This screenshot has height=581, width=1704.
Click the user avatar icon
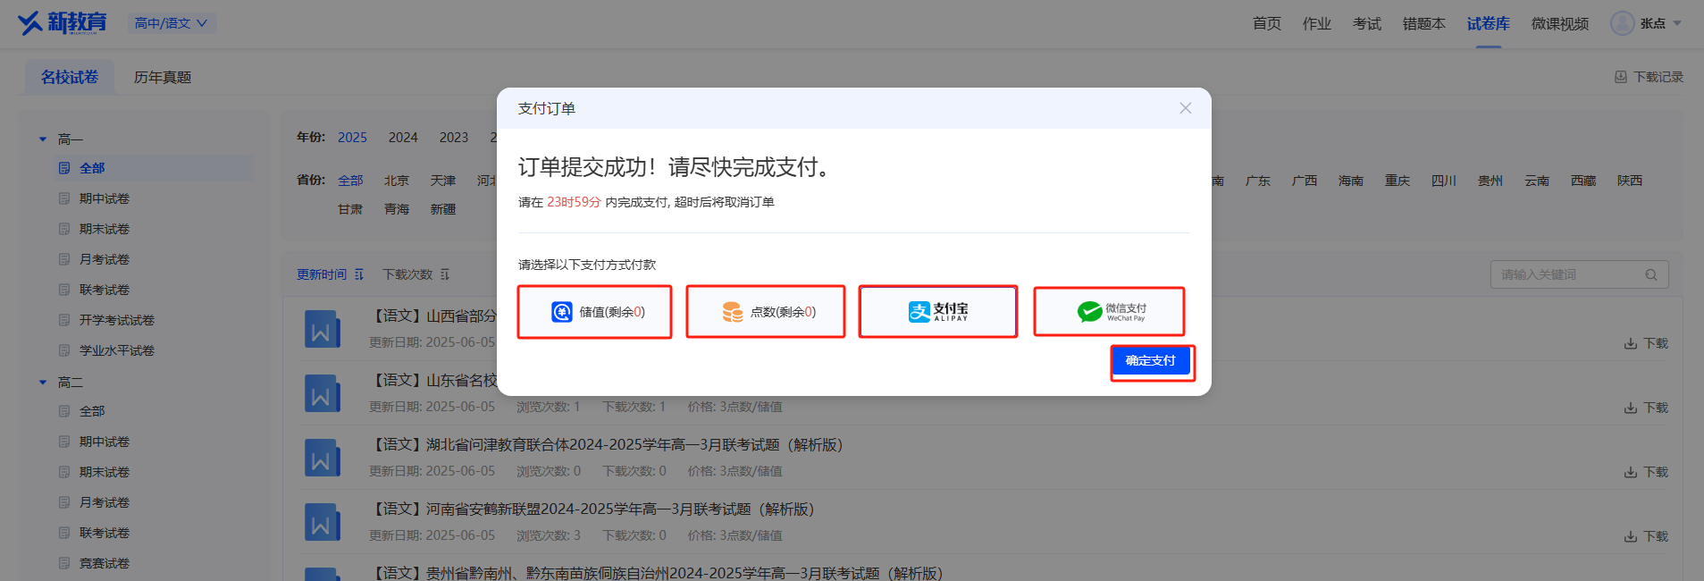1622,23
